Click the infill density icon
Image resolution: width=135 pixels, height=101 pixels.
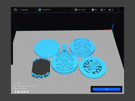pyautogui.click(x=93, y=10)
